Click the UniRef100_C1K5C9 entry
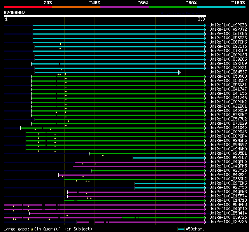The width and height of the screenshot is (249, 232). click(x=228, y=51)
